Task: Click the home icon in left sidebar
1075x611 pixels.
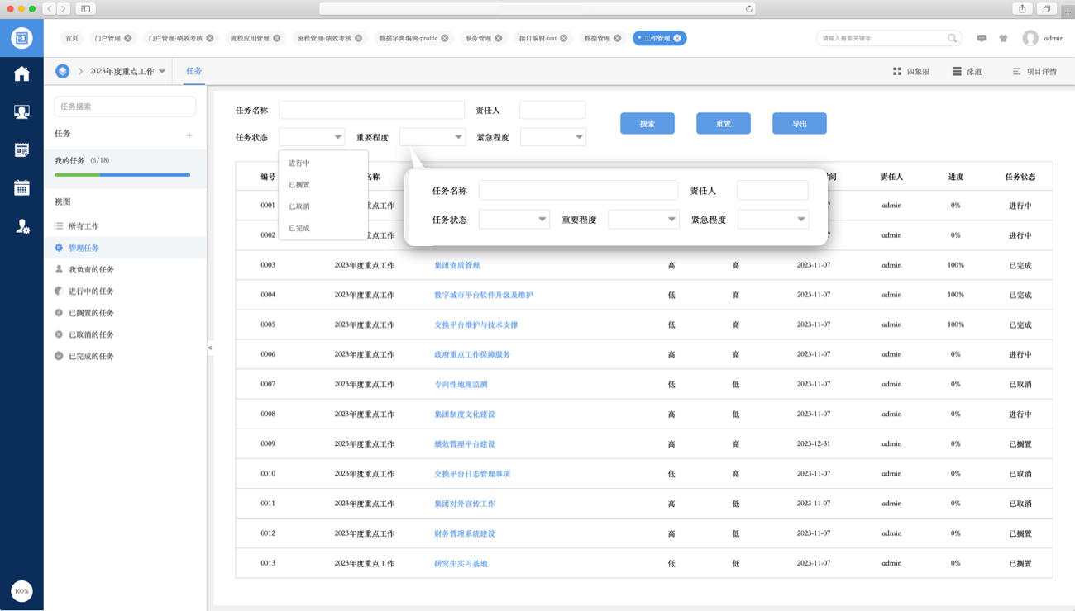Action: click(x=21, y=74)
